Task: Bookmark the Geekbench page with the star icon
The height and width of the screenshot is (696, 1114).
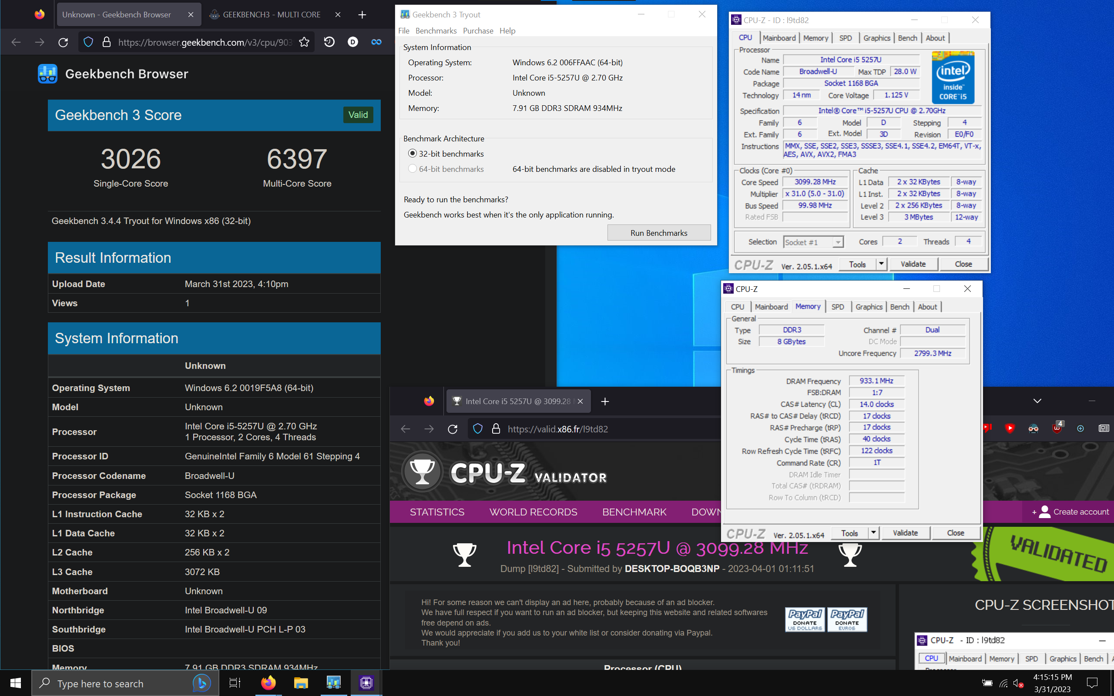Action: [x=304, y=42]
